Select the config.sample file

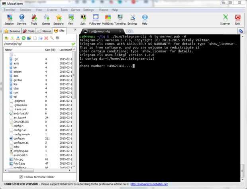click(x=22, y=134)
